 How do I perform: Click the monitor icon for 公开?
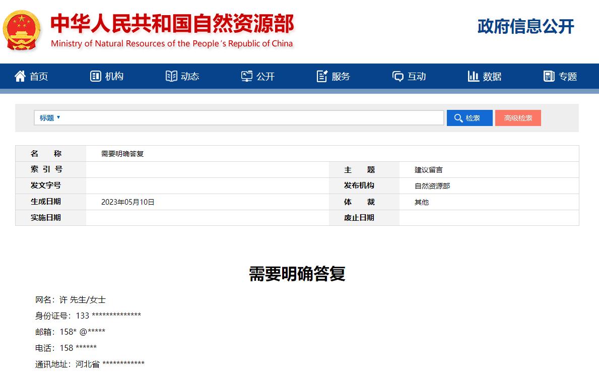(x=247, y=76)
